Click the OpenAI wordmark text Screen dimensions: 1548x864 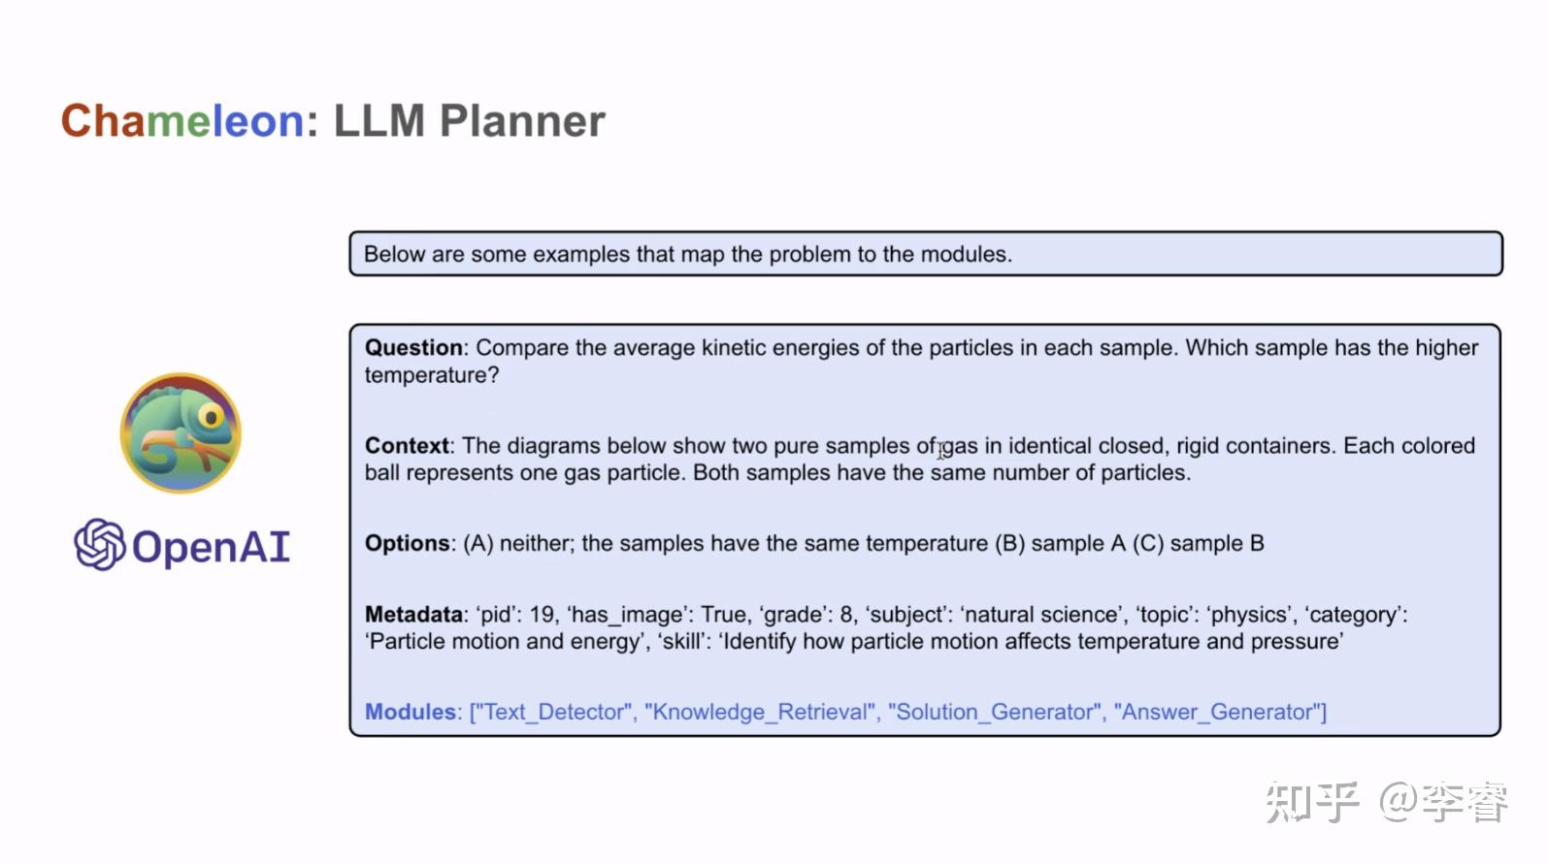pyautogui.click(x=211, y=547)
